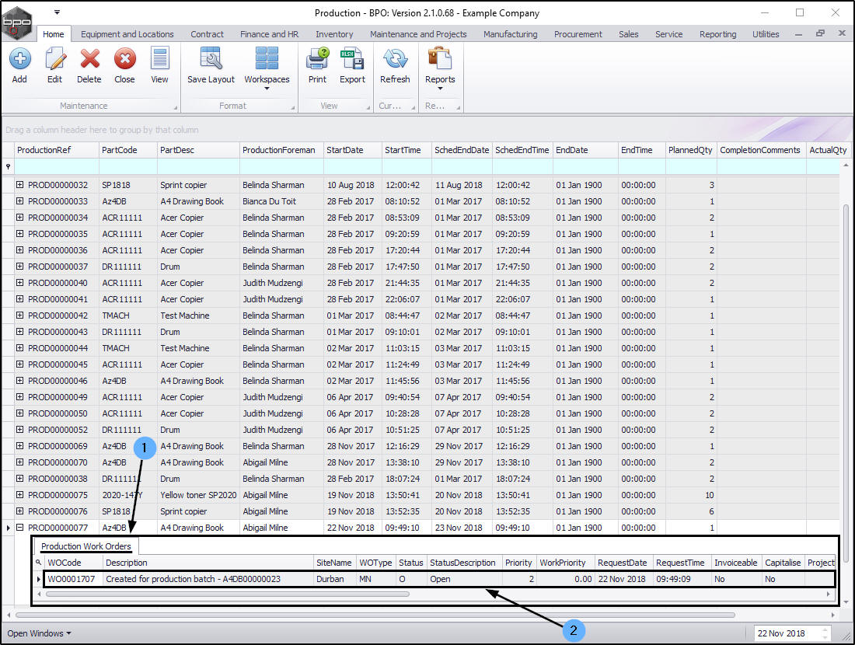Refresh the production list
Viewport: 855px width, 645px height.
(395, 60)
